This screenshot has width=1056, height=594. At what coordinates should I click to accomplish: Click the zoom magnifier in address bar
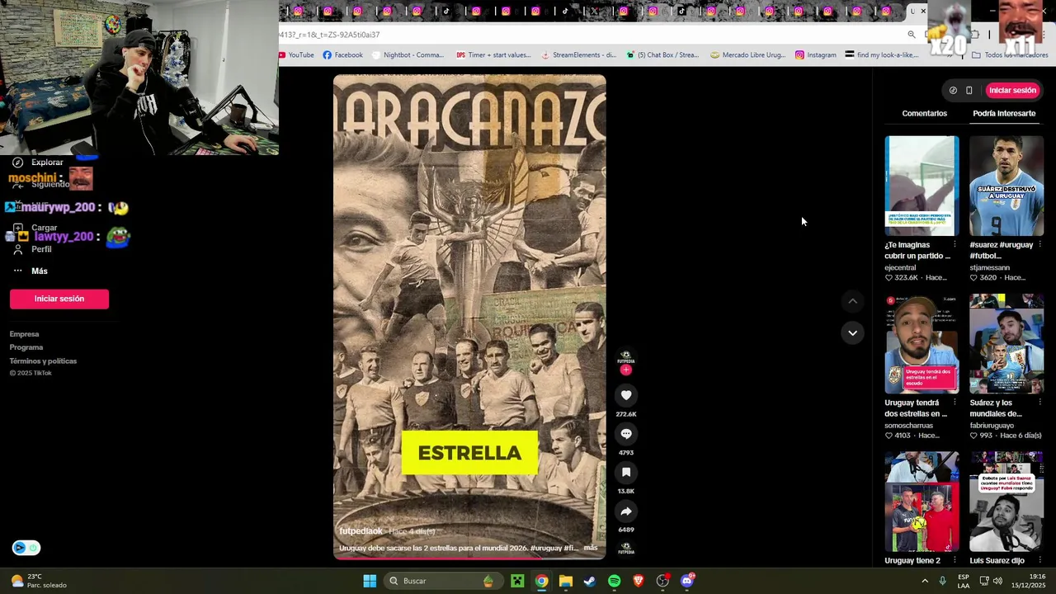pyautogui.click(x=911, y=35)
